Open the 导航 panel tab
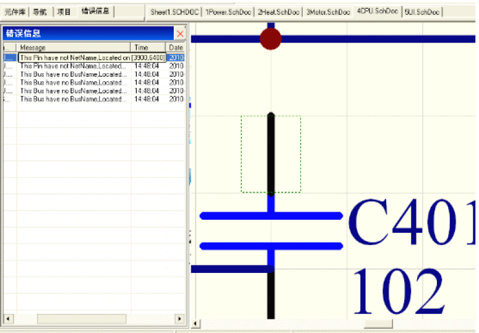 tap(40, 12)
